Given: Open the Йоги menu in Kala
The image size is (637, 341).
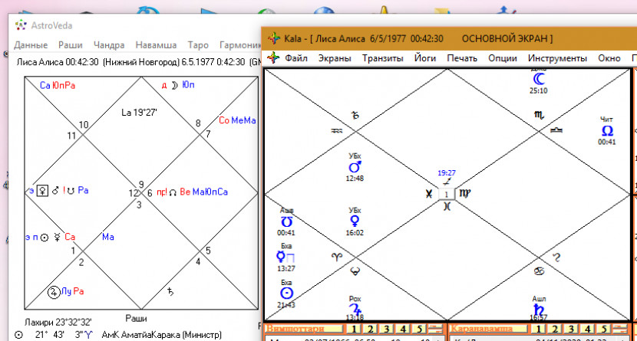Looking at the screenshot, I should click(x=425, y=58).
